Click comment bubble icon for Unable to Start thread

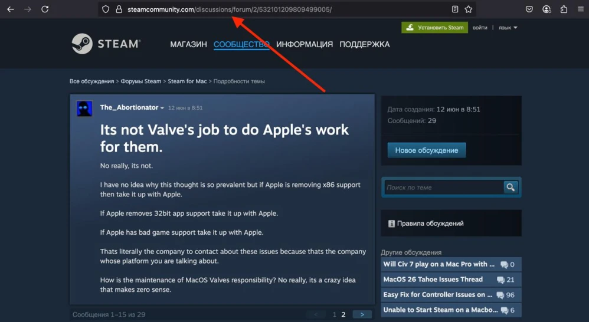(504, 310)
